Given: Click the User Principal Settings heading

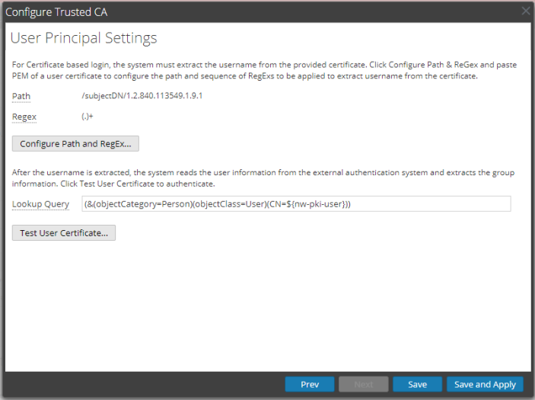Looking at the screenshot, I should (x=84, y=37).
